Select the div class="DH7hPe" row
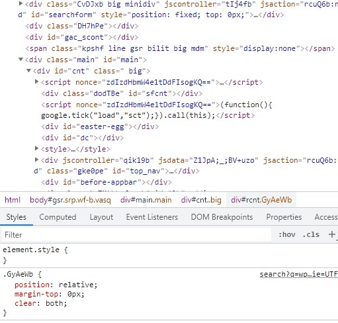338x323 pixels. pyautogui.click(x=82, y=26)
